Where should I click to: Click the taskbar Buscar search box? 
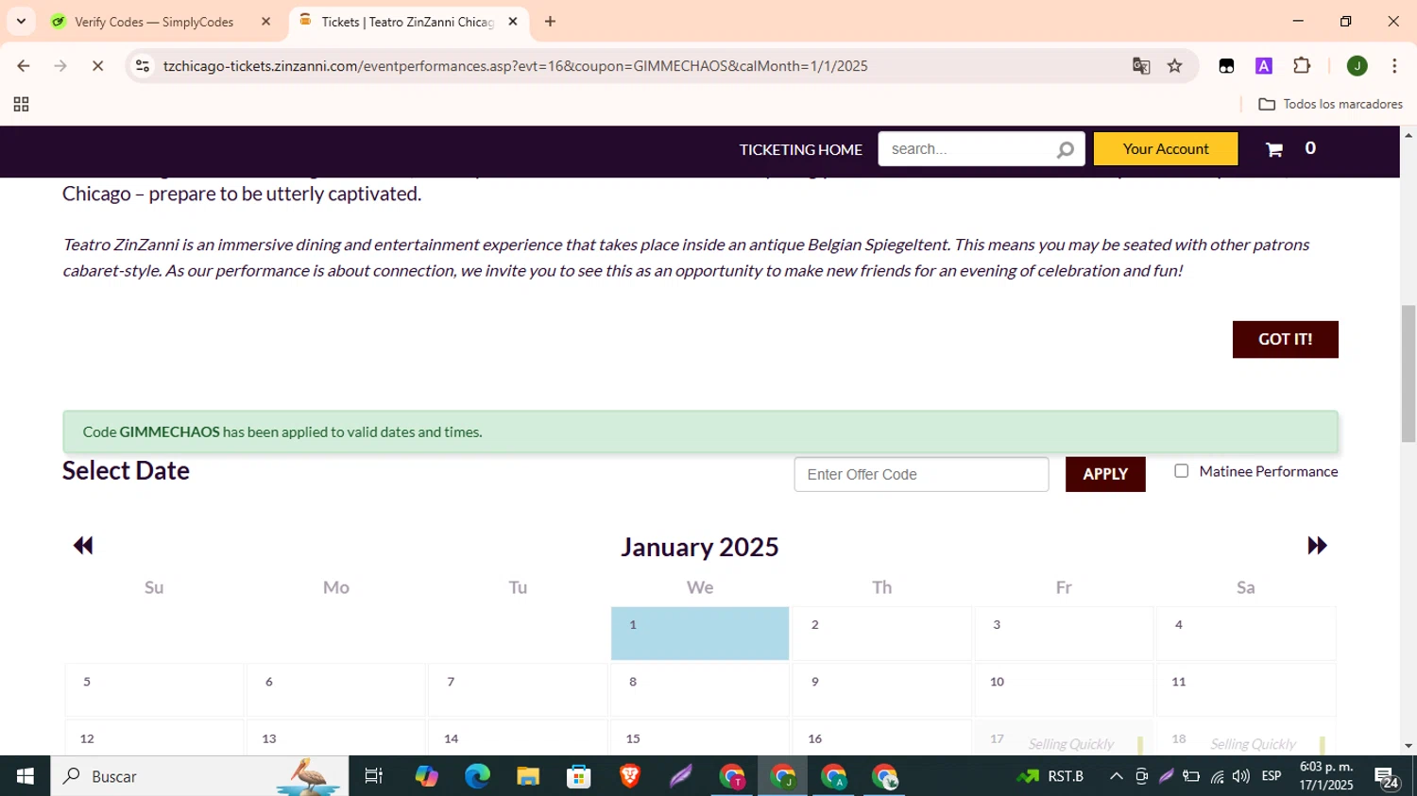(x=199, y=776)
